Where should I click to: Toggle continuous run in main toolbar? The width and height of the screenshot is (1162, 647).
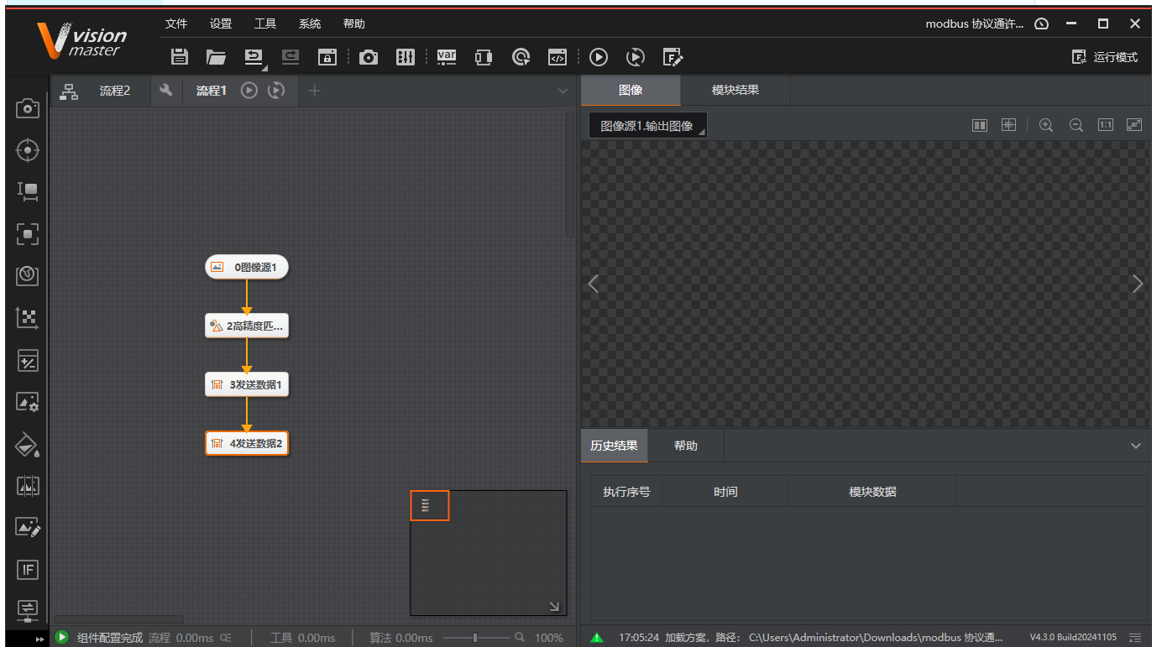(x=636, y=57)
